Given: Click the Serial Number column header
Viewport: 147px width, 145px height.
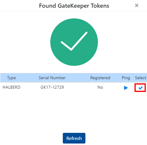Looking at the screenshot, I should coord(52,78).
